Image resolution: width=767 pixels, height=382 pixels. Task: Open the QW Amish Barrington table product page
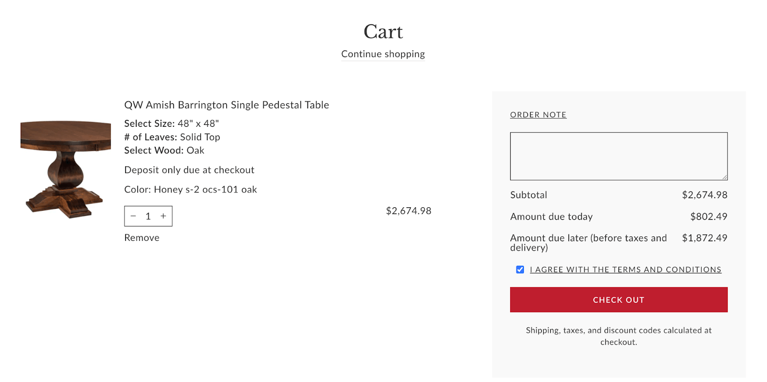pyautogui.click(x=226, y=105)
